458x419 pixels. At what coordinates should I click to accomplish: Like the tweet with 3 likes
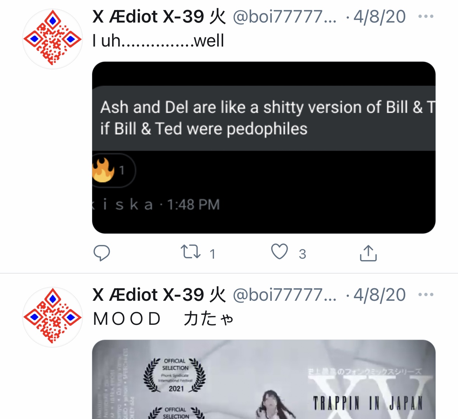(279, 252)
